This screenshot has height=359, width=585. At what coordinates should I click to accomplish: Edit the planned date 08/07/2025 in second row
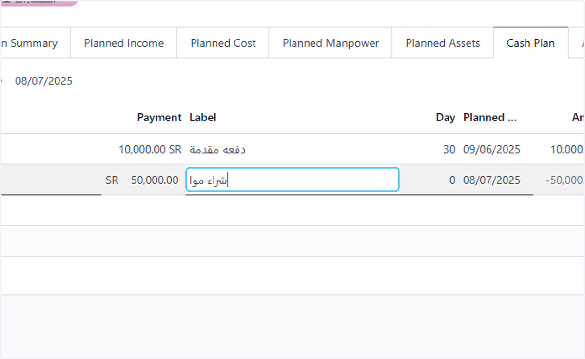click(491, 180)
